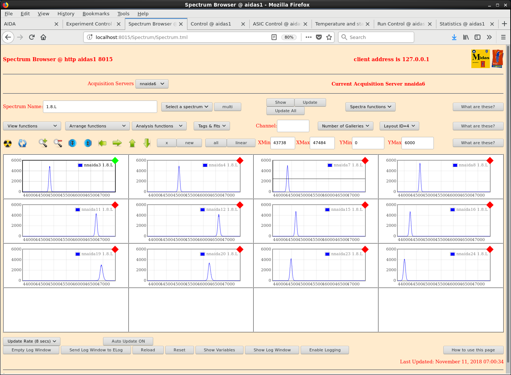The height and width of the screenshot is (375, 511).
Task: Click the Spectrum Name input field
Action: click(100, 107)
